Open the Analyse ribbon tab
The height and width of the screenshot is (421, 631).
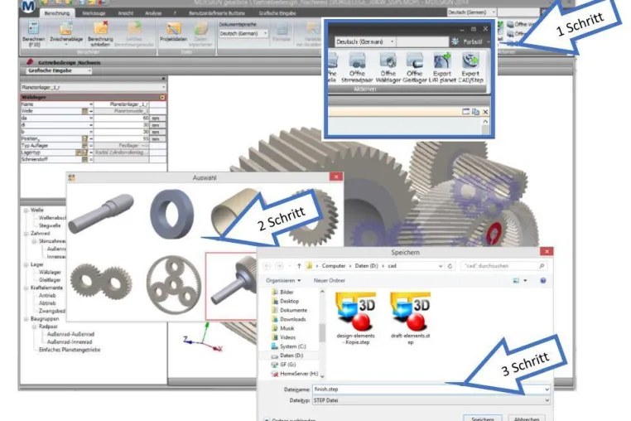point(153,13)
